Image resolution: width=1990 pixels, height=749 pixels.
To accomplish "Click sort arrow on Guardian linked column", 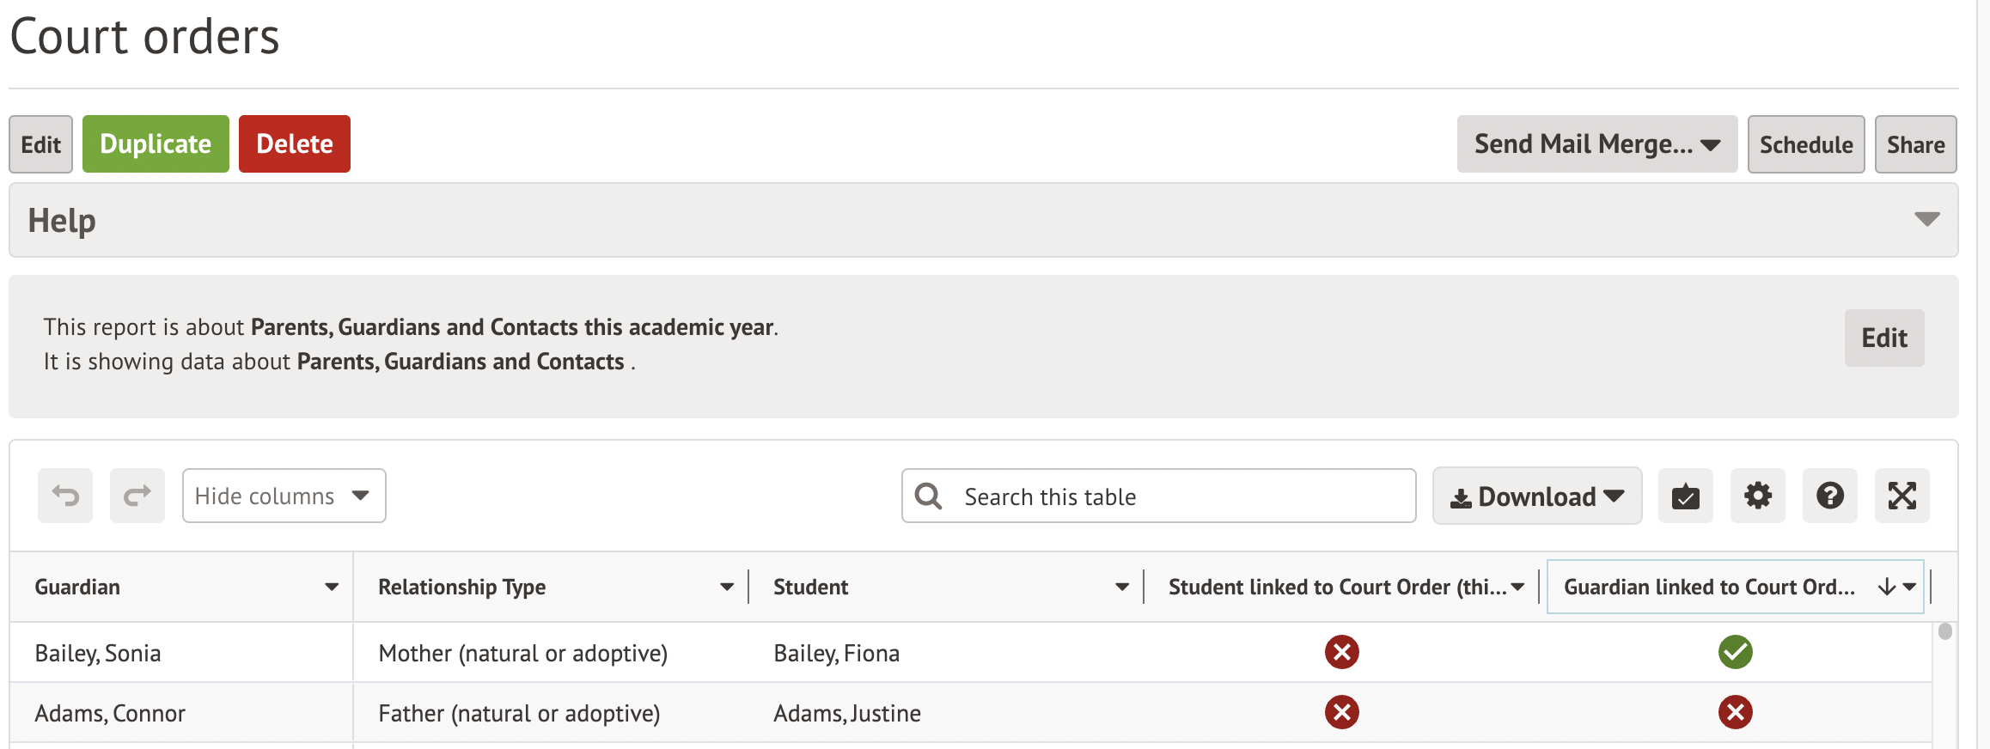I will click(1886, 587).
